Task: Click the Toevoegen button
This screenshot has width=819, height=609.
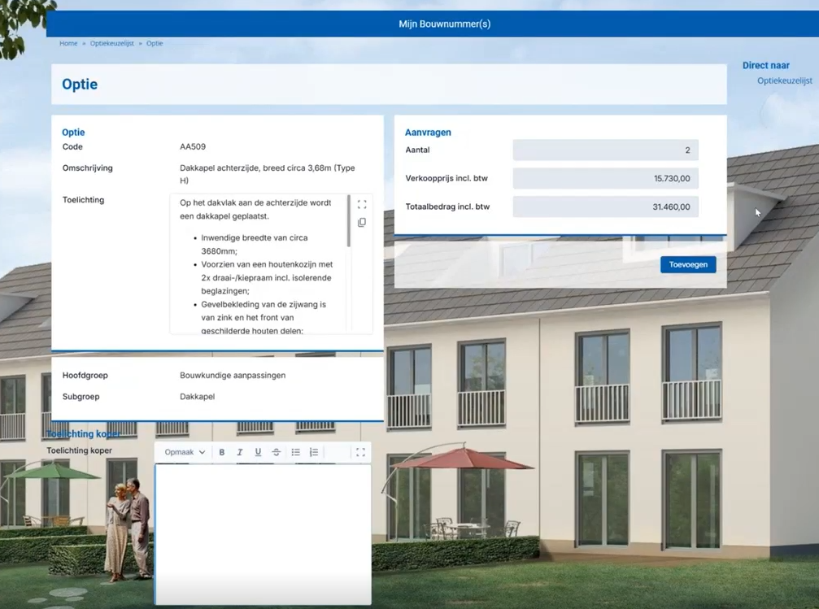Action: point(688,265)
